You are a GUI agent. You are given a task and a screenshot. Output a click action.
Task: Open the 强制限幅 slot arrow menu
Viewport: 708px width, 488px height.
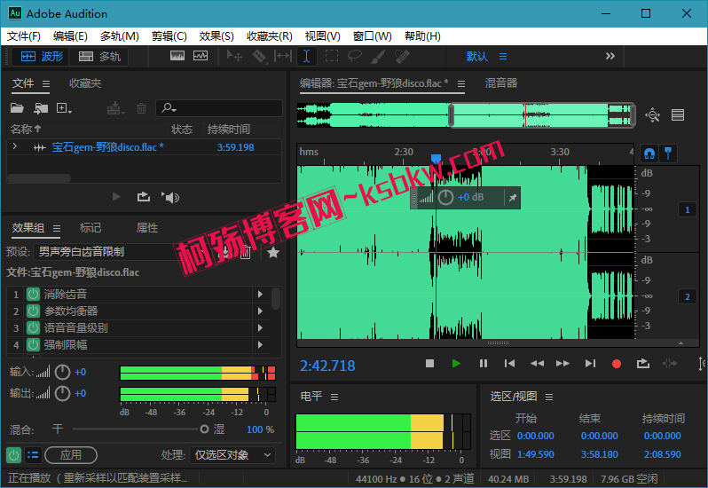tap(260, 345)
